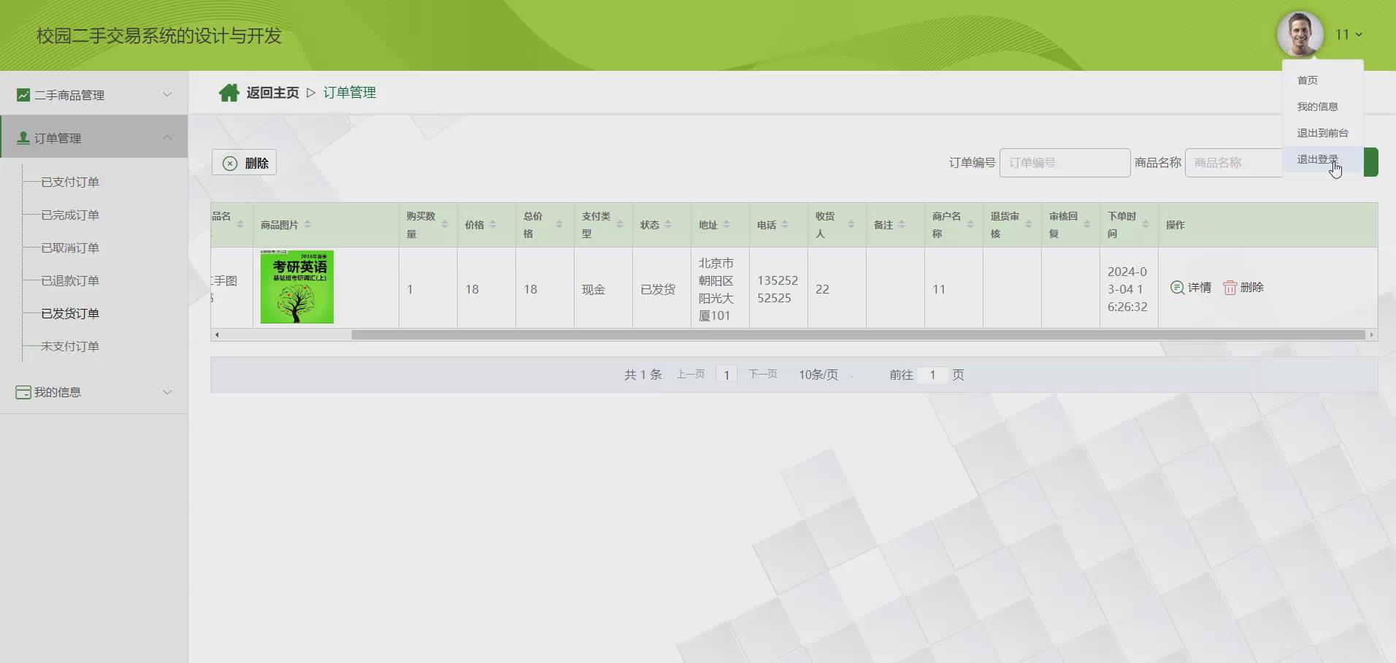The width and height of the screenshot is (1396, 663).
Task: Sort by 审核回复 column arrows
Action: [x=1087, y=225]
